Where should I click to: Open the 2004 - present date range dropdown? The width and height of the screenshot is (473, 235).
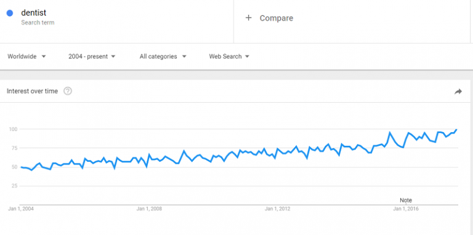pos(92,57)
